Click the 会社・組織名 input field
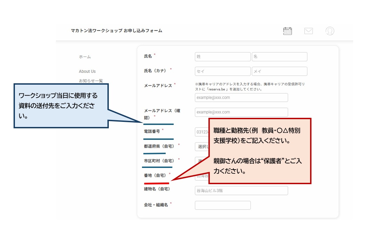The image size is (366, 238). 223,205
